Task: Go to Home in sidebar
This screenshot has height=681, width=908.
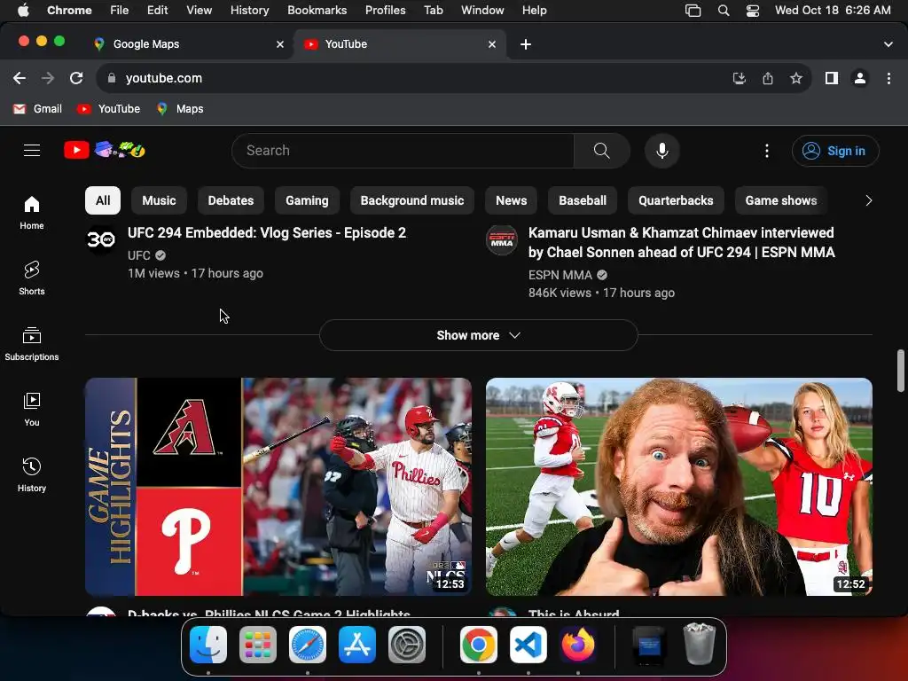Action: coord(32,213)
